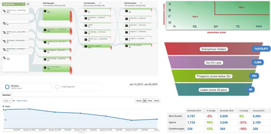Click the page icon on the /work/ node
Viewport: 271px width, 134px height.
click(x=85, y=25)
